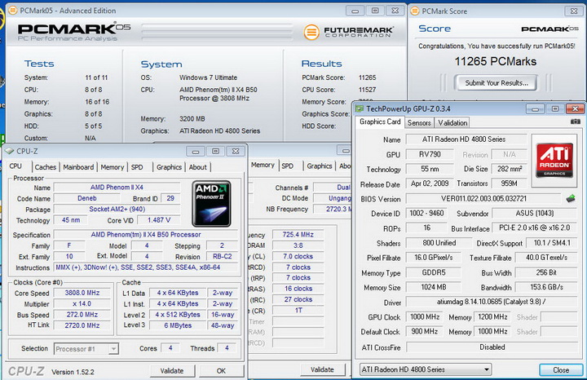
Task: Click the Futuremark orange logo icon
Action: (x=311, y=32)
